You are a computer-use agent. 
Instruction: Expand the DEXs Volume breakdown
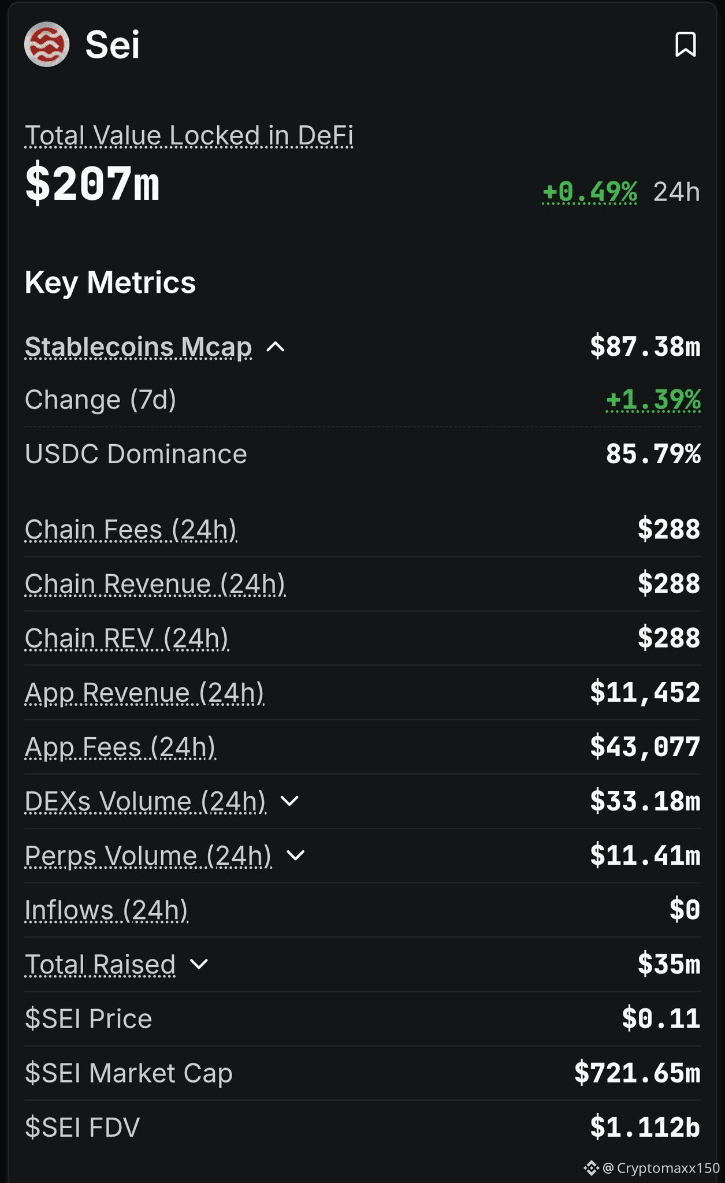point(289,801)
